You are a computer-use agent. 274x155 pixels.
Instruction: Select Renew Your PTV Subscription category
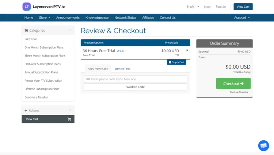click(x=48, y=81)
